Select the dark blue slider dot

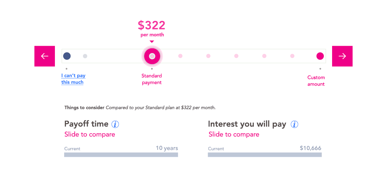[67, 56]
